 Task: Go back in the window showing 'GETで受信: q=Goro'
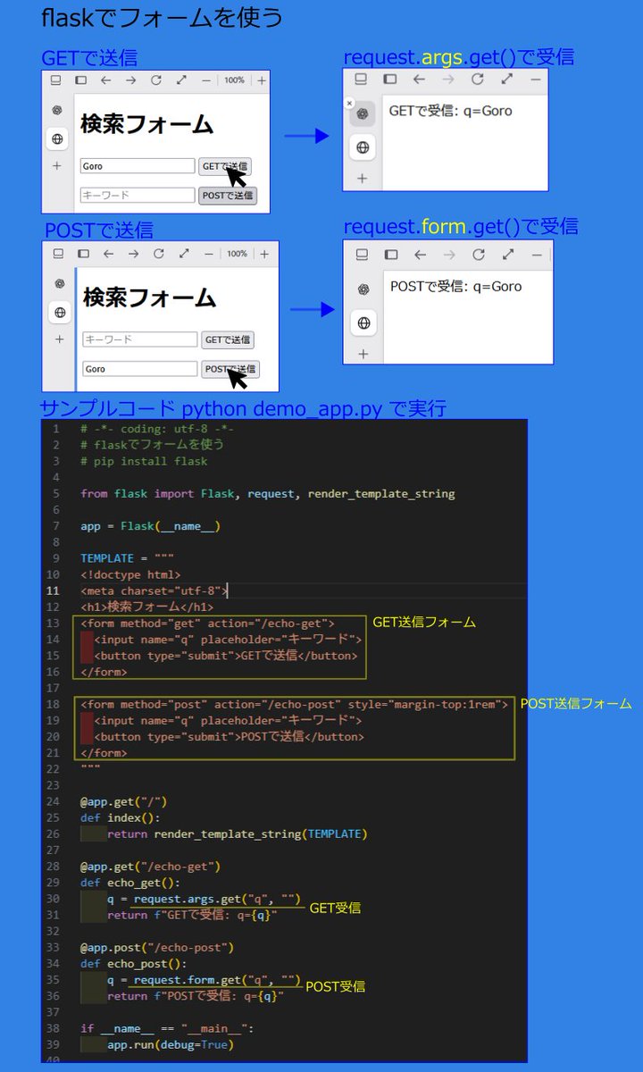tap(419, 80)
